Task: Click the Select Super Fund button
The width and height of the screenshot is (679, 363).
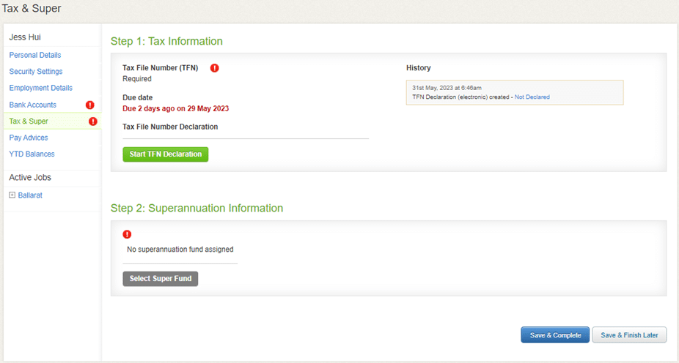Action: click(x=161, y=279)
